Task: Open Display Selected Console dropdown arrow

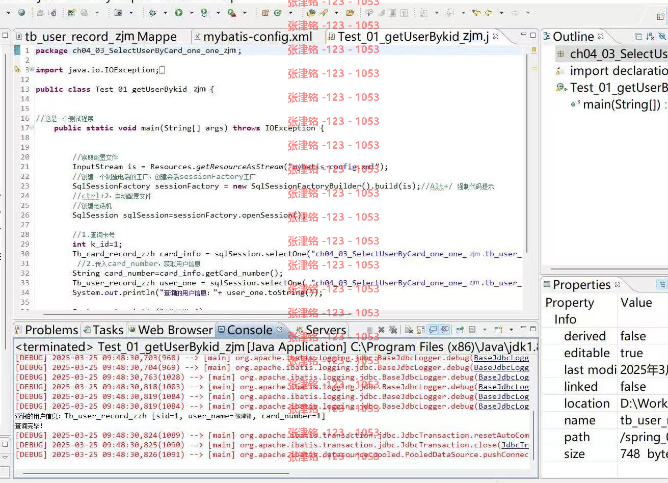Action: tap(485, 330)
